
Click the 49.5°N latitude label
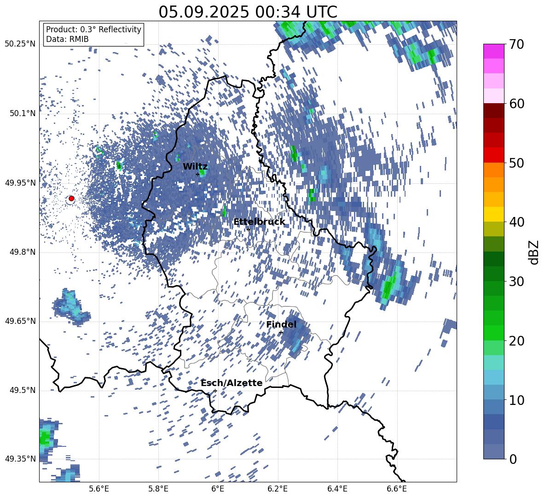pyautogui.click(x=23, y=390)
